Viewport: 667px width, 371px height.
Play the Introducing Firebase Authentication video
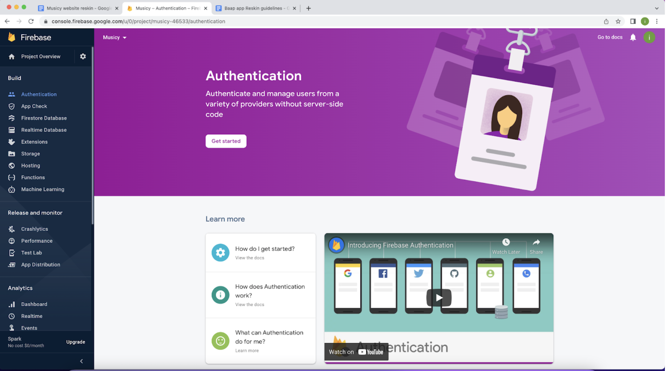439,298
